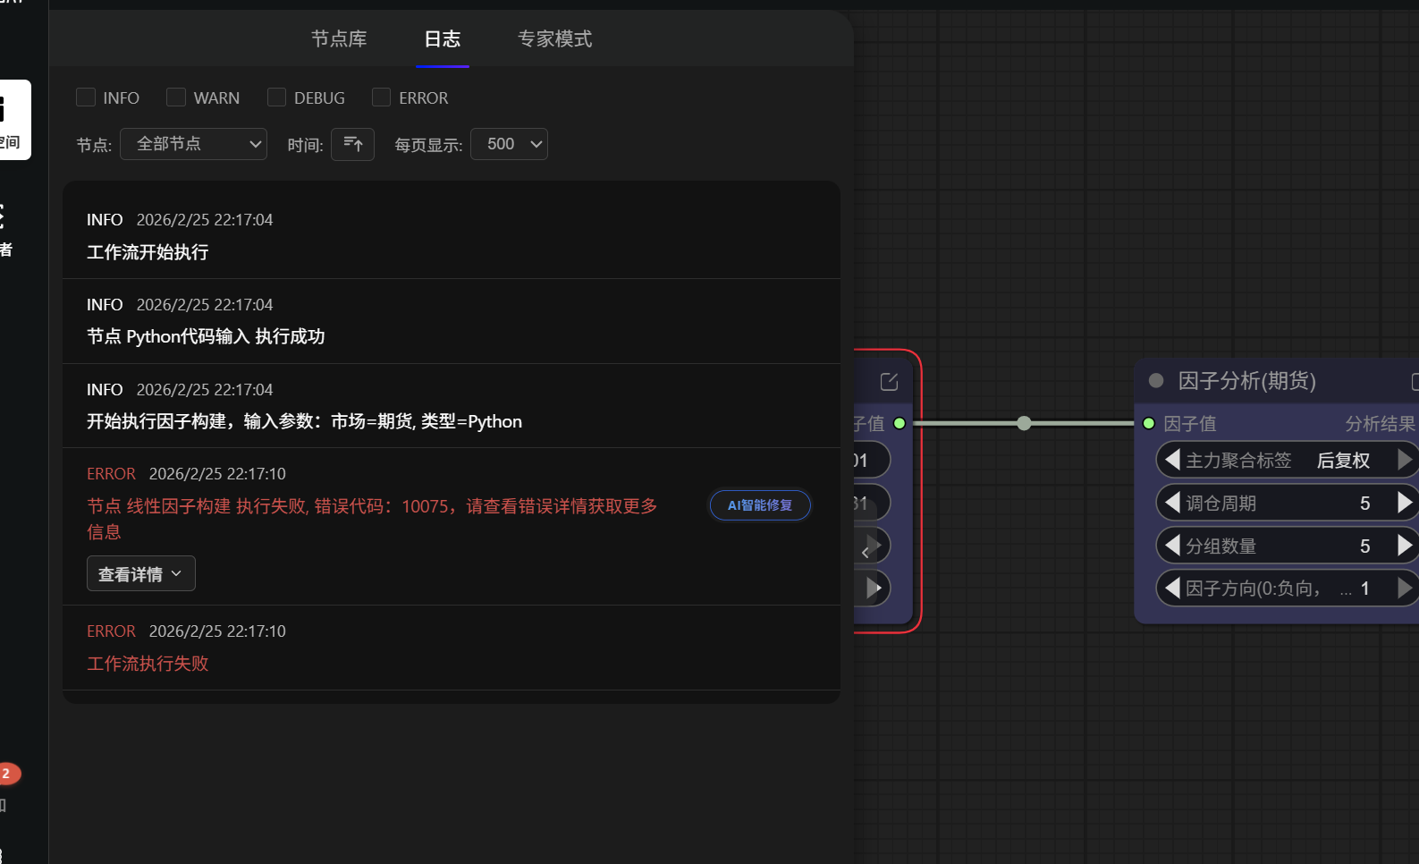Click the grey status dot on 因子分析(期货)
Image resolution: width=1419 pixels, height=864 pixels.
point(1156,381)
